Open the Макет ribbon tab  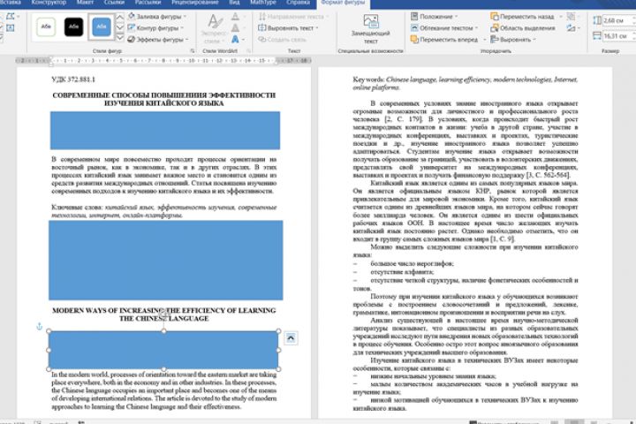(85, 3)
